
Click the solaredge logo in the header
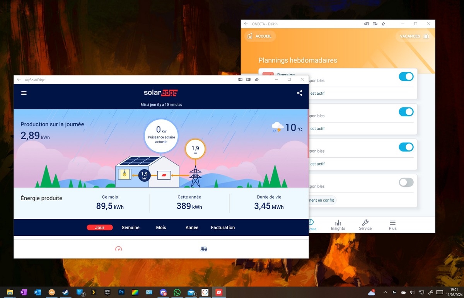pyautogui.click(x=161, y=93)
